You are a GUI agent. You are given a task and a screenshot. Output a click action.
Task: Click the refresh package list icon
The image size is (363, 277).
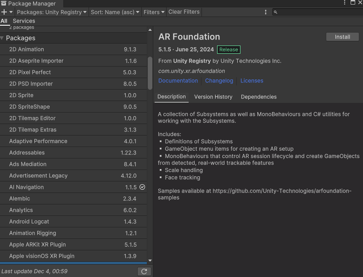(144, 271)
